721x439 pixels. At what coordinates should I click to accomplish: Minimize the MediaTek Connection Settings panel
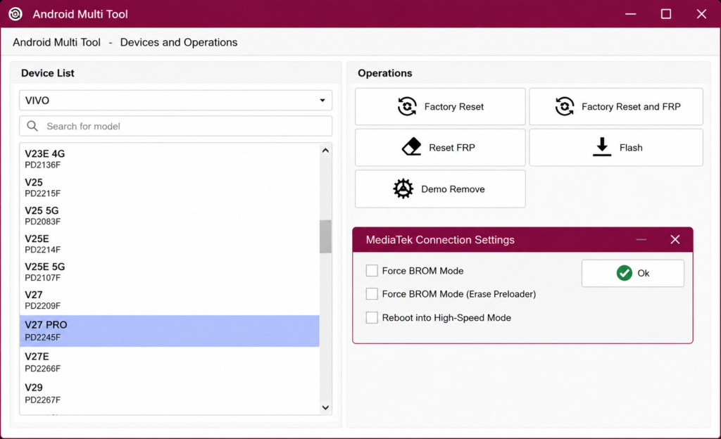(641, 239)
